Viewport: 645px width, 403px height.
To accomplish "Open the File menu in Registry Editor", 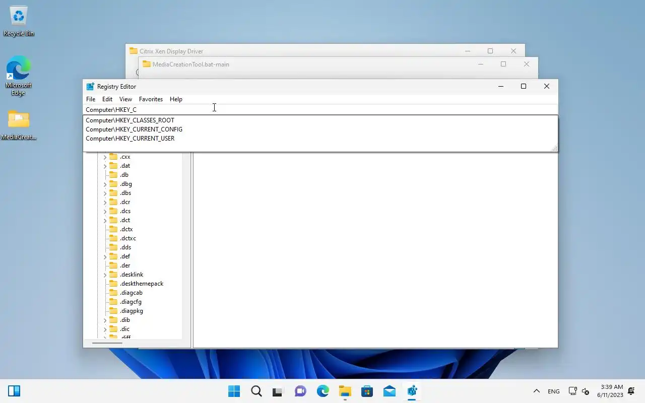I will click(x=91, y=99).
